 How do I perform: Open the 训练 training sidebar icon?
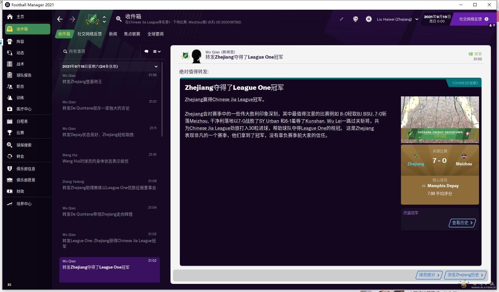coord(10,98)
